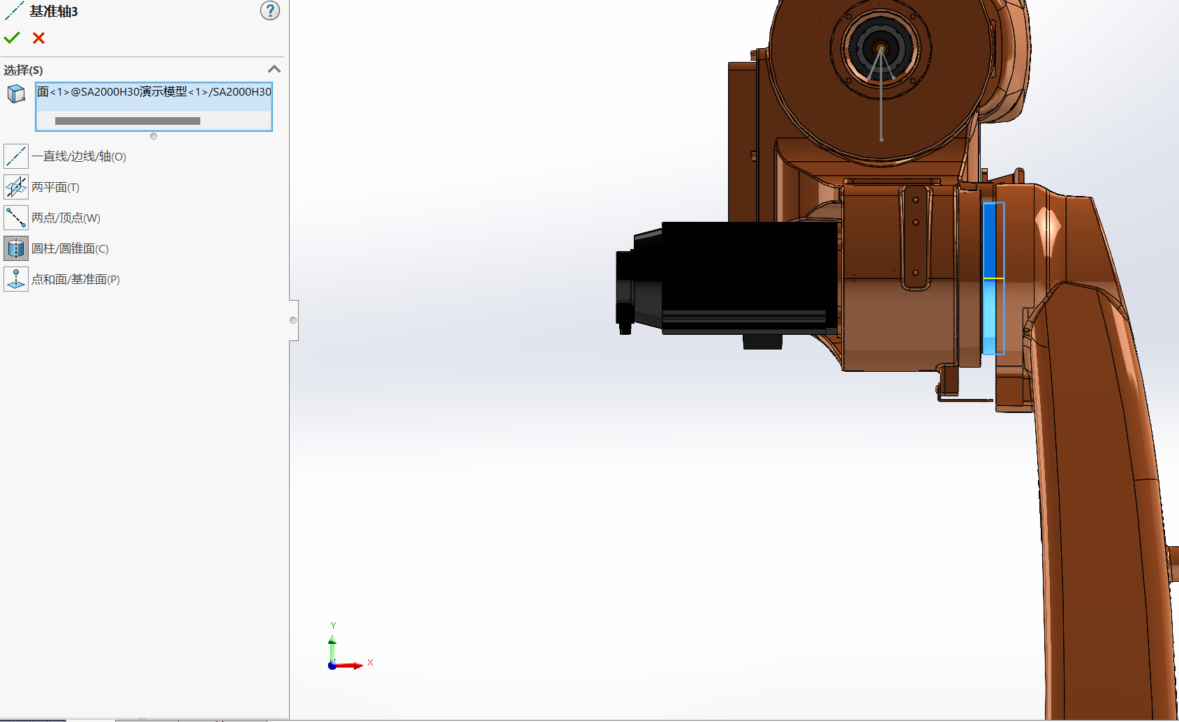This screenshot has width=1179, height=722.
Task: Grab the selection box resize handle
Action: tap(154, 136)
